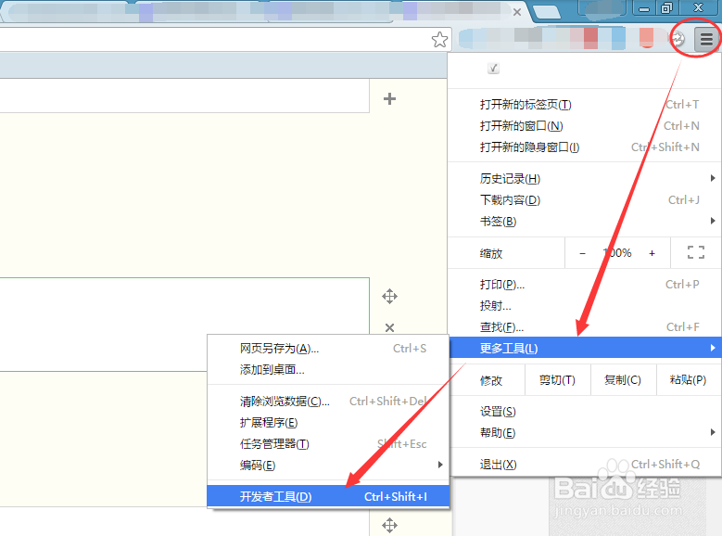Click the top white input box on page
This screenshot has width=722, height=536.
tap(184, 96)
